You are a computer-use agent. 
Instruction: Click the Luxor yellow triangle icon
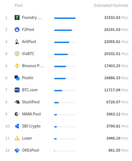pyautogui.click(x=17, y=138)
